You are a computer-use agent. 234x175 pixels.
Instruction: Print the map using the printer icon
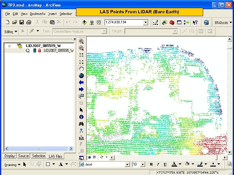29,22
